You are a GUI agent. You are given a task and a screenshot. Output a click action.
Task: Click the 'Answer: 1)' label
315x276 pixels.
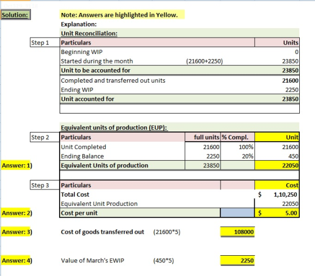pos(17,165)
